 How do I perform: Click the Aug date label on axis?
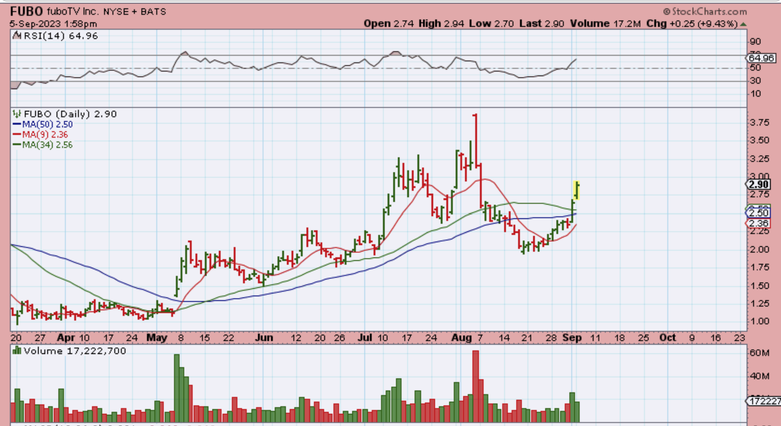pyautogui.click(x=461, y=338)
